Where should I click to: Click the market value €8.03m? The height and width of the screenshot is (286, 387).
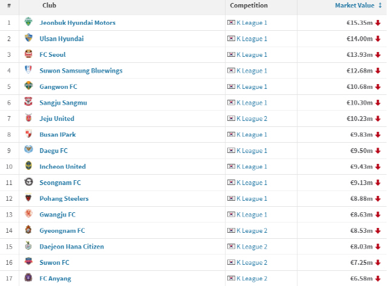(362, 247)
